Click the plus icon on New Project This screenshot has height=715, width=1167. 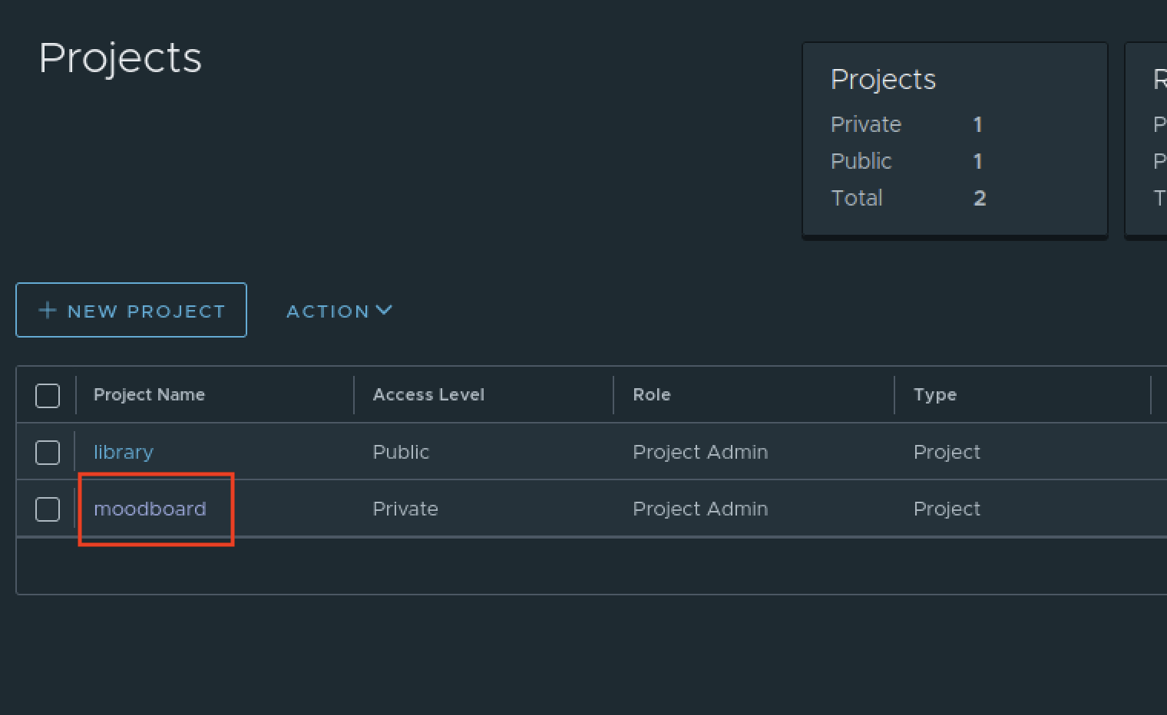coord(48,310)
